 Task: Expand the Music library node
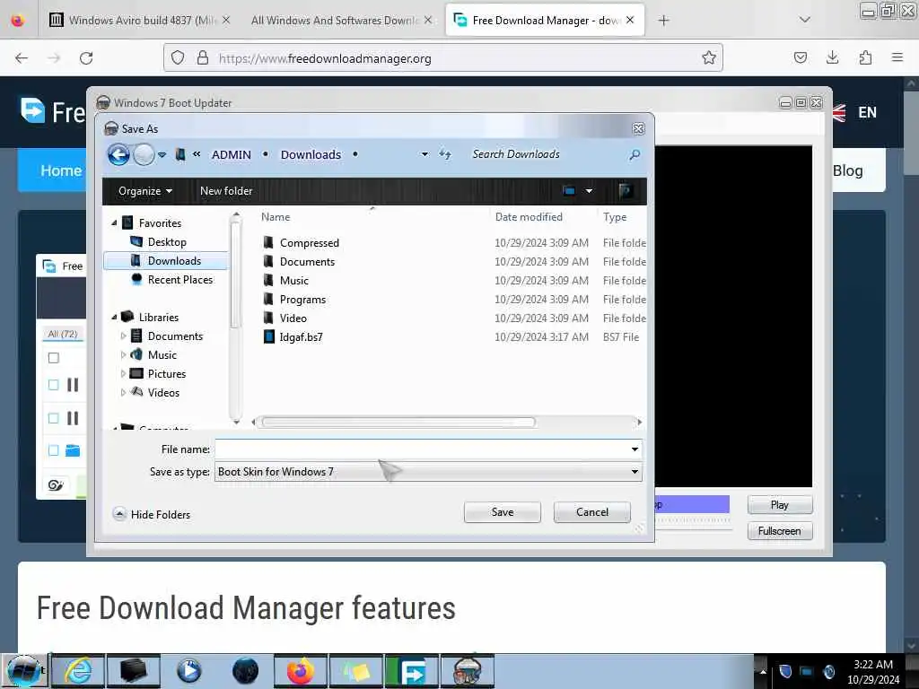point(123,355)
